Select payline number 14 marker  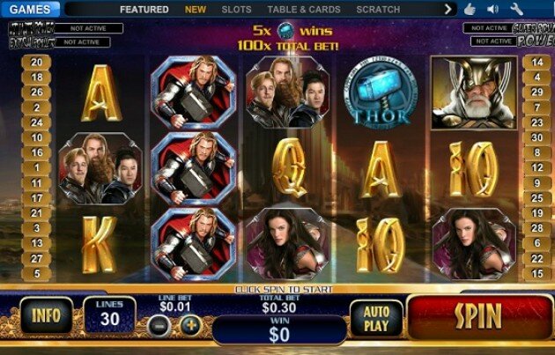(537, 63)
